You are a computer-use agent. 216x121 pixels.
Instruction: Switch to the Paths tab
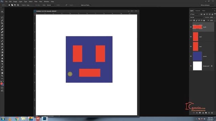[204, 11]
